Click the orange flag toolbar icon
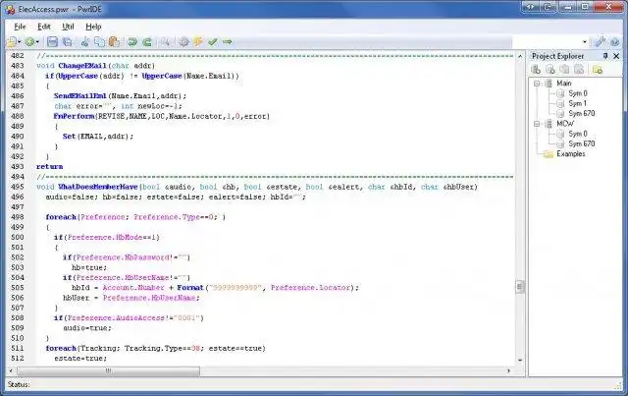Screen dimensions: 628x396 pyautogui.click(x=198, y=41)
